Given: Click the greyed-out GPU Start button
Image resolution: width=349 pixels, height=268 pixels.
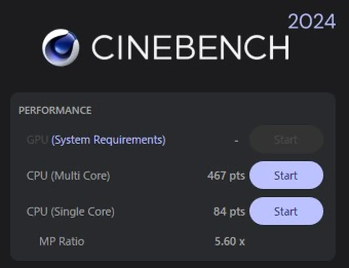Looking at the screenshot, I should click(x=286, y=140).
